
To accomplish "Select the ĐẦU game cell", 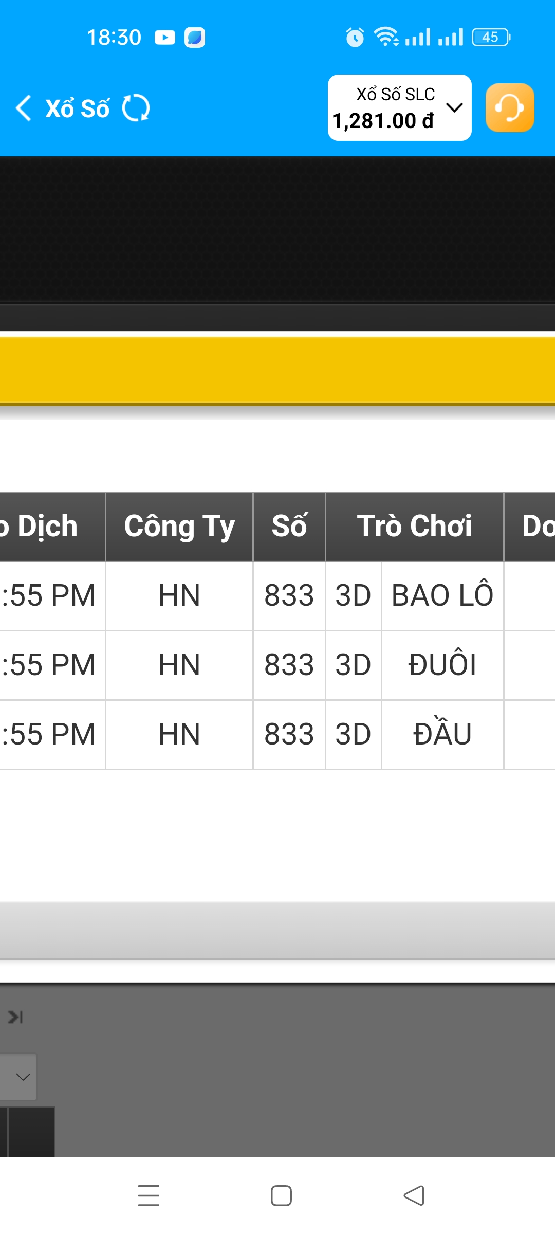I will [x=442, y=734].
